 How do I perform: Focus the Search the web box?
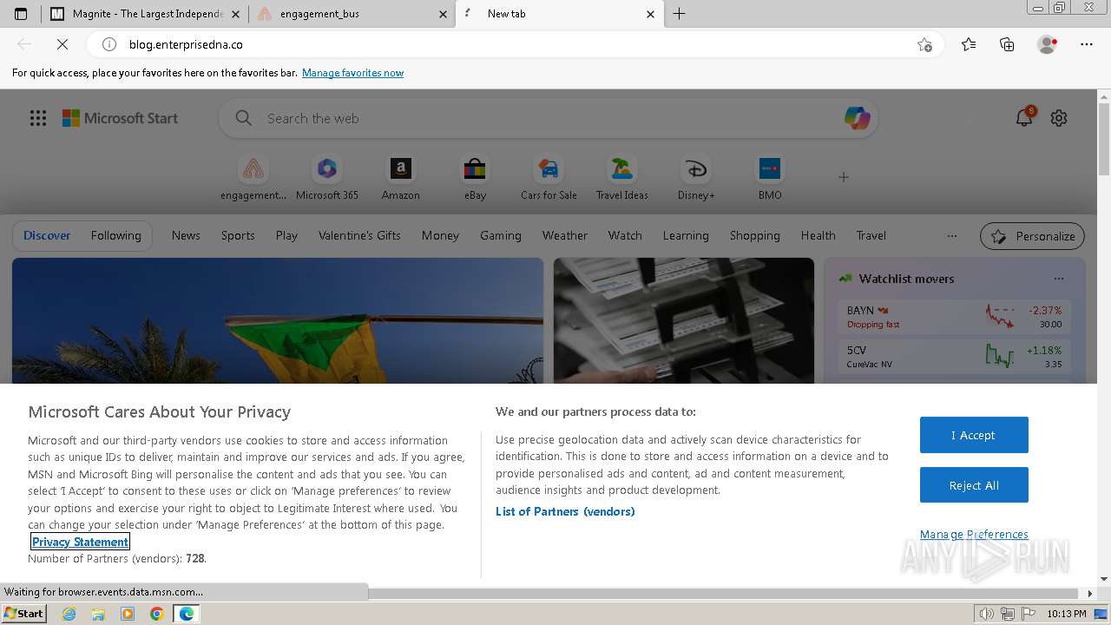point(549,118)
